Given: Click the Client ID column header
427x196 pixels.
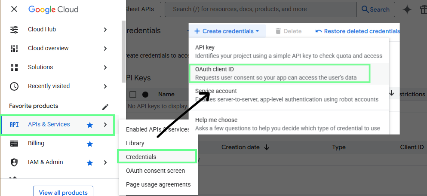Looking at the screenshot, I should tap(412, 147).
